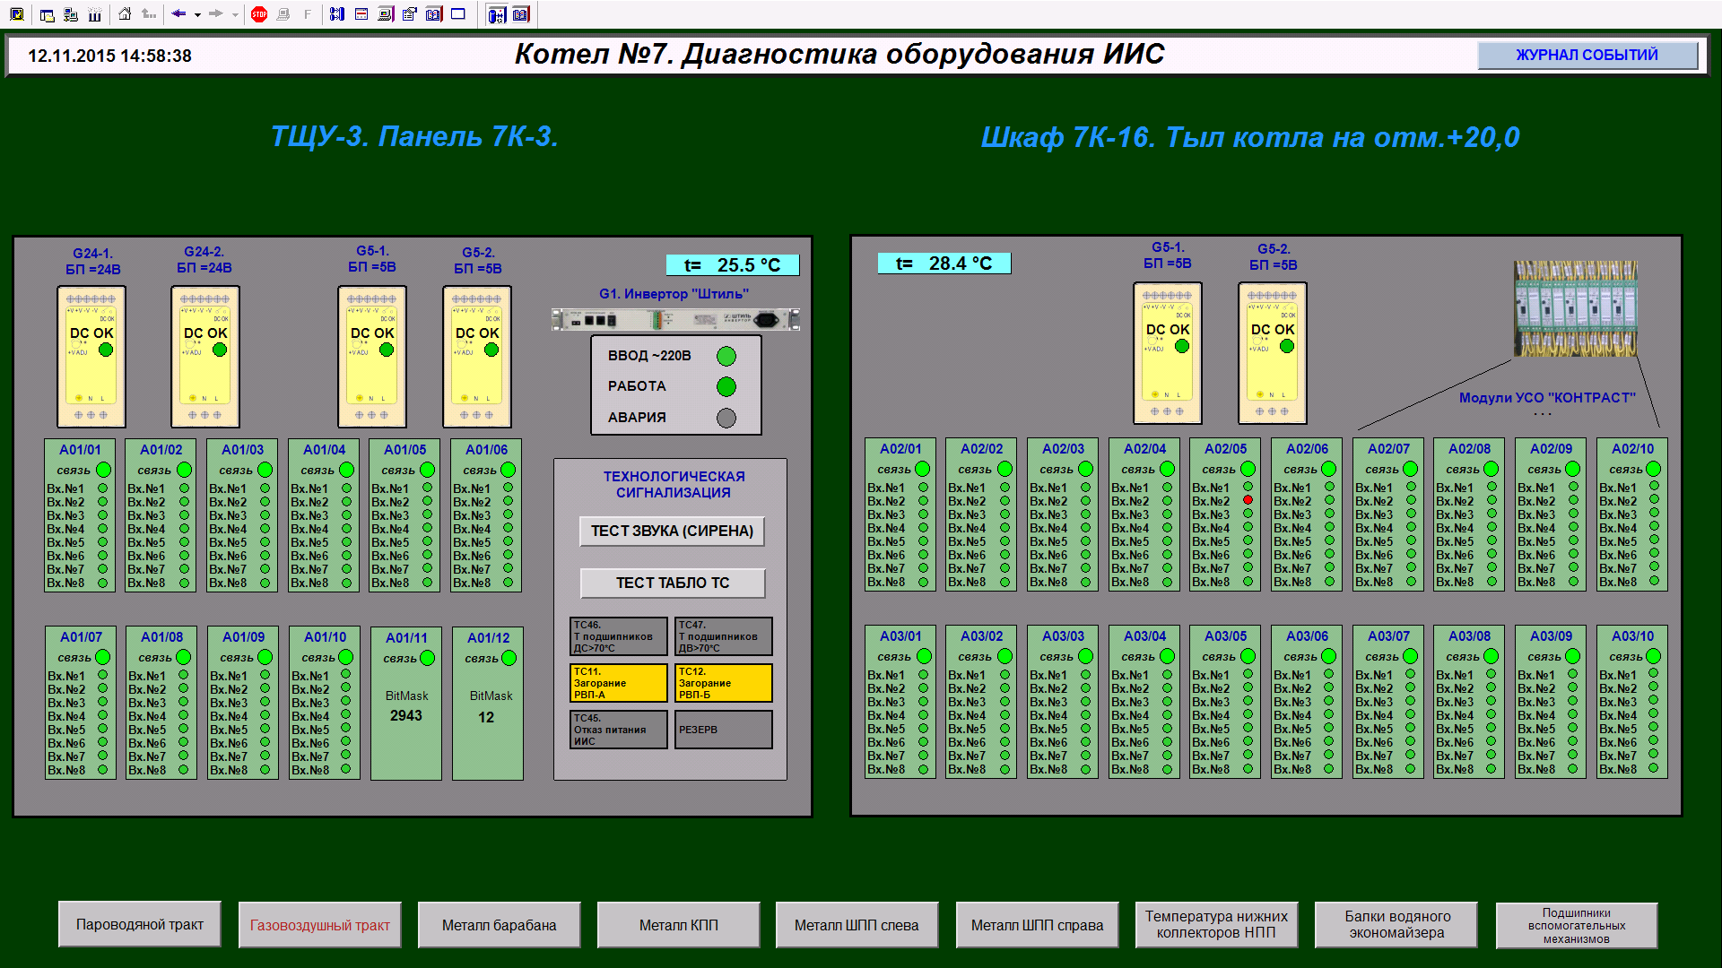Screen dimensions: 1722x968
Task: Switch to Металл ШПП слева screen
Action: tap(857, 925)
